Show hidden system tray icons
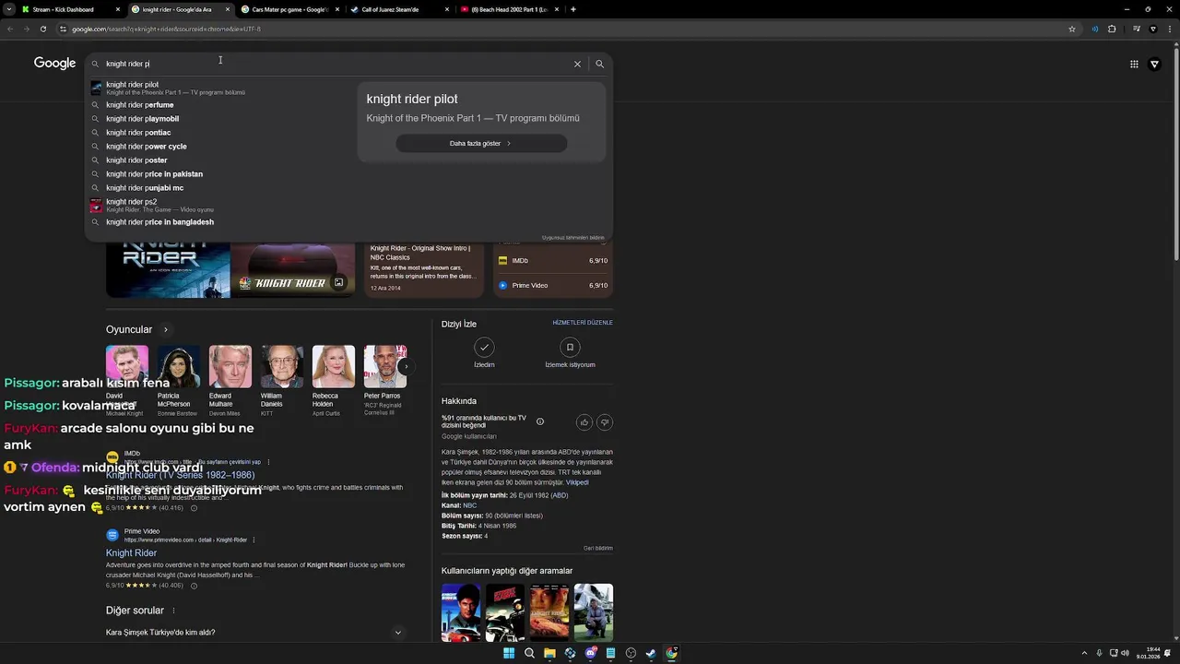Screen dimensions: 1180x664 (1084, 653)
